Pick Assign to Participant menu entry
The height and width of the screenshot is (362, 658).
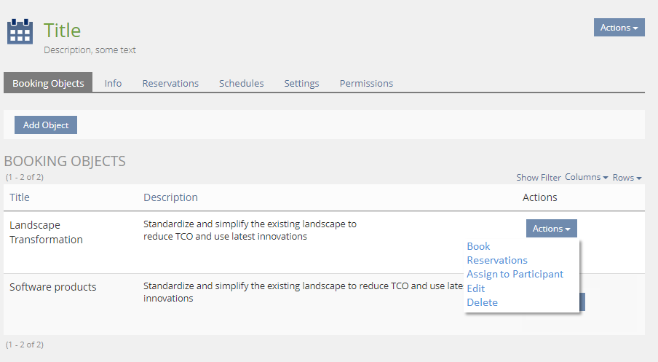point(515,274)
